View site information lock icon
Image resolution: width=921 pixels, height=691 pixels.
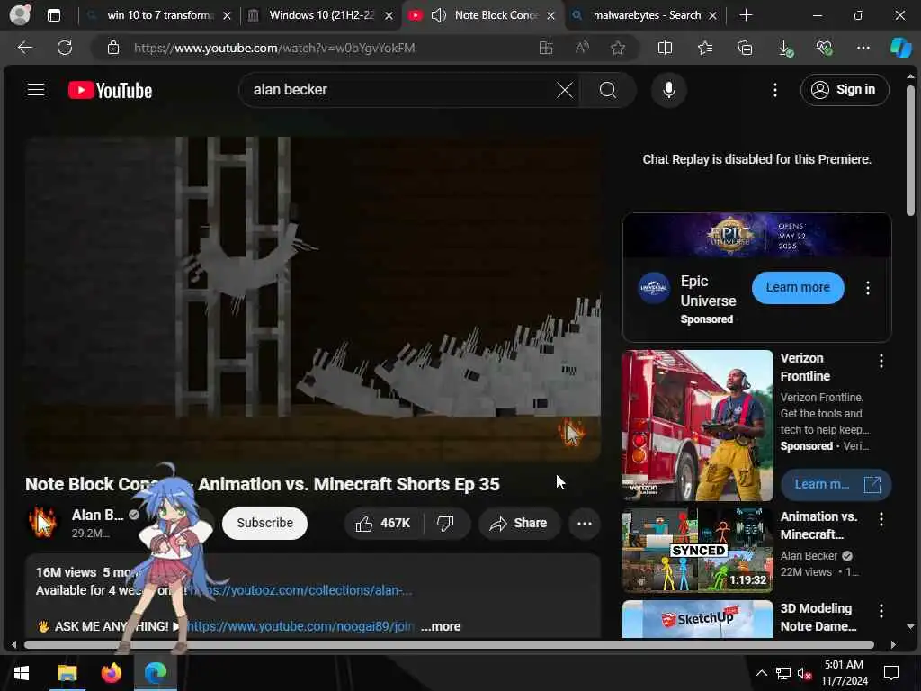pyautogui.click(x=113, y=48)
